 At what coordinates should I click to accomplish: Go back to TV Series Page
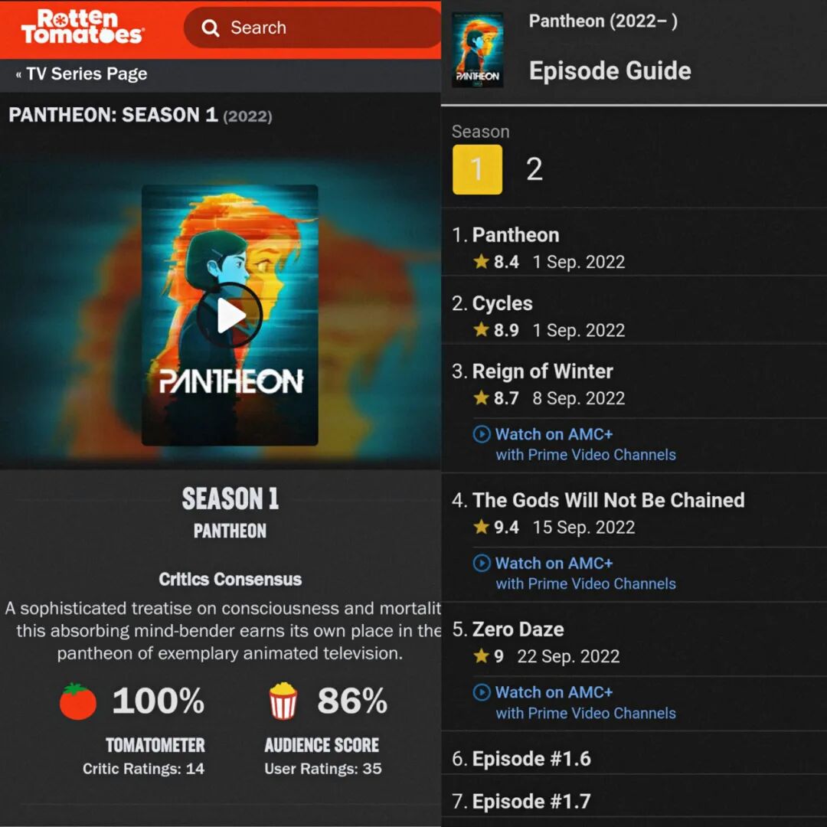81,74
